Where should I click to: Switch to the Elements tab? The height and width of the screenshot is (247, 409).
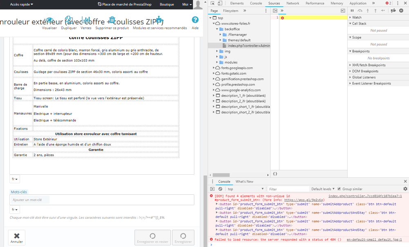237,3
